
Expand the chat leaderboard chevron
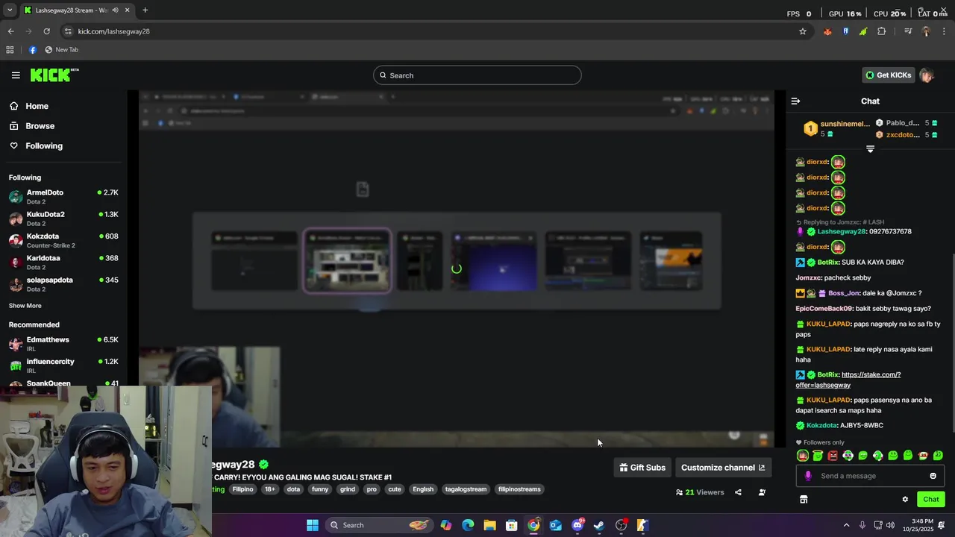[x=870, y=149]
